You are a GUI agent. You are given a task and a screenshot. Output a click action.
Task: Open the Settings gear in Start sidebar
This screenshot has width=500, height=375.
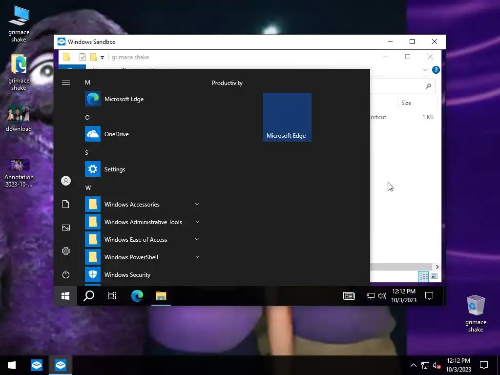66,251
